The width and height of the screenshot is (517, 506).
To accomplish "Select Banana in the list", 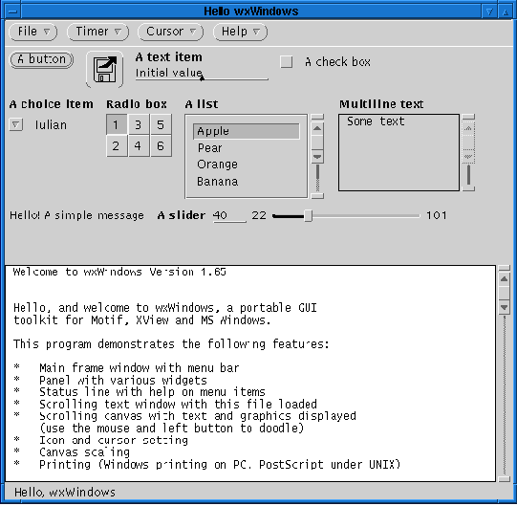I will (247, 182).
